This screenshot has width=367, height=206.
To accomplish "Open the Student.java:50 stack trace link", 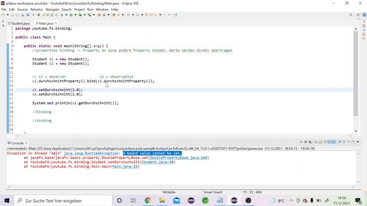I will (158, 162).
